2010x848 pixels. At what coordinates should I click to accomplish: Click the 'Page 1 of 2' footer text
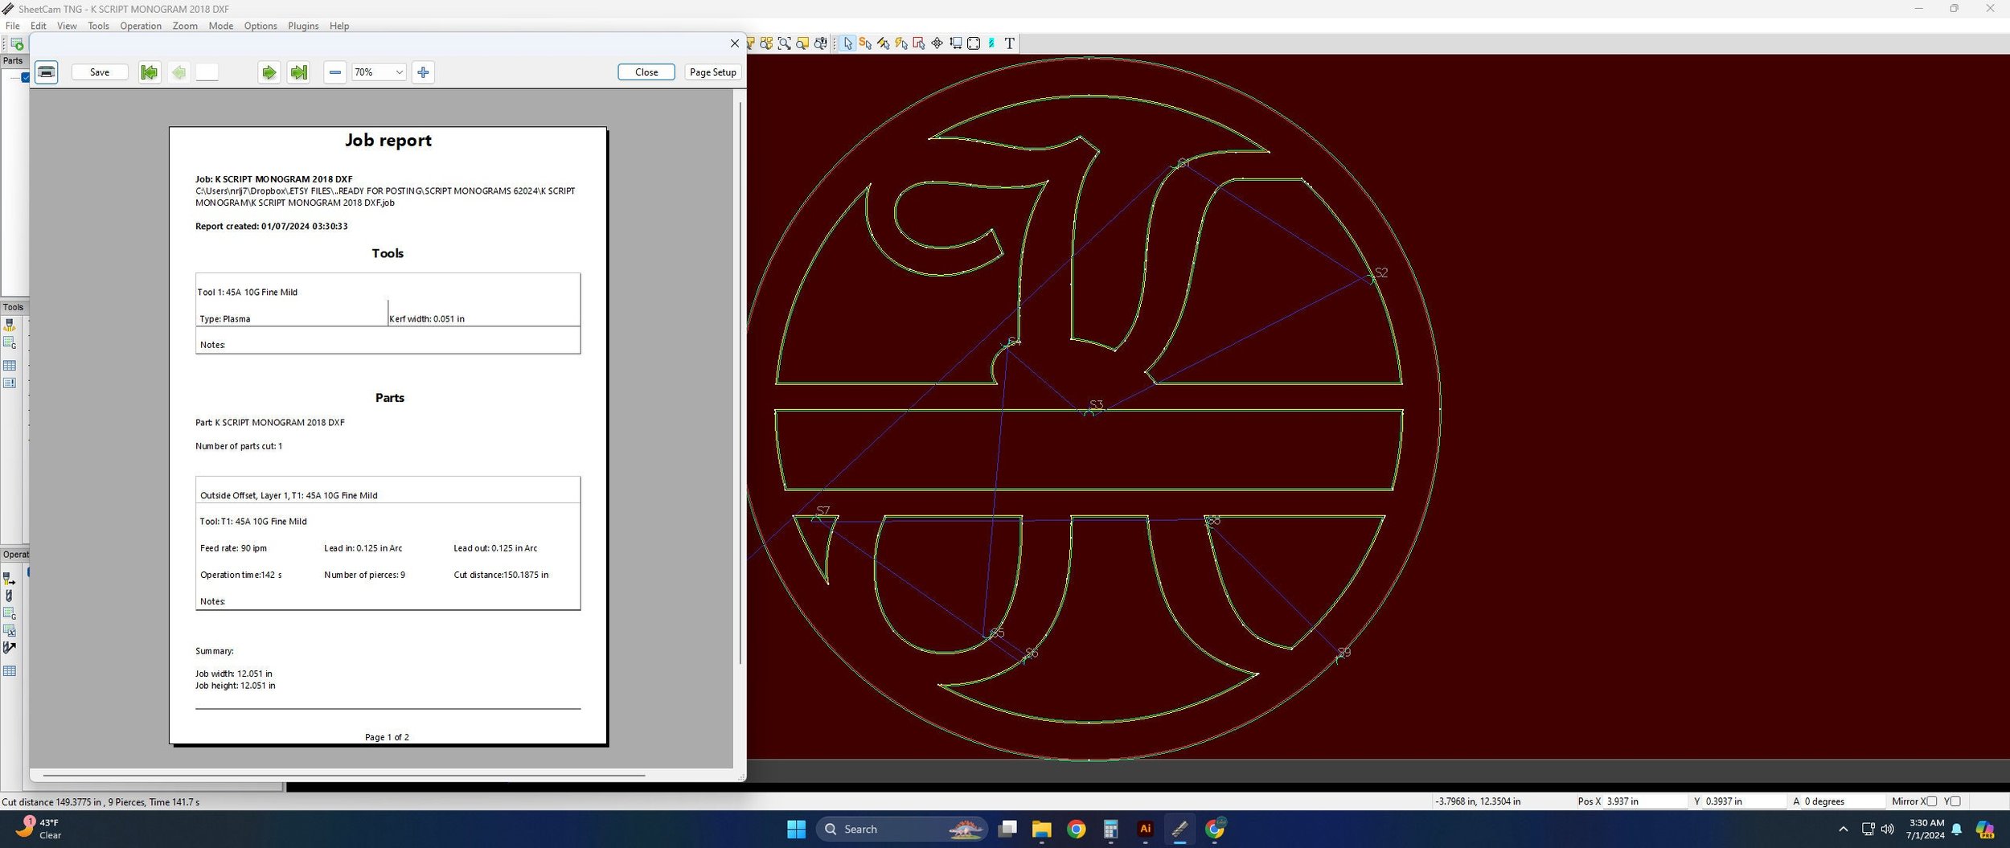coord(387,737)
